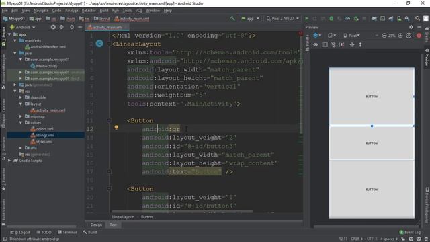Screen dimensions: 430x242
Task: Start debugging with the green bug icon
Action: [x=331, y=19]
